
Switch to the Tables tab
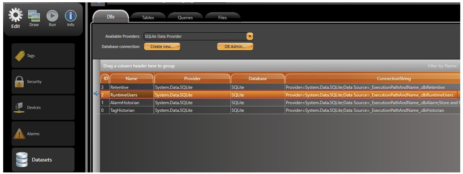pos(148,18)
